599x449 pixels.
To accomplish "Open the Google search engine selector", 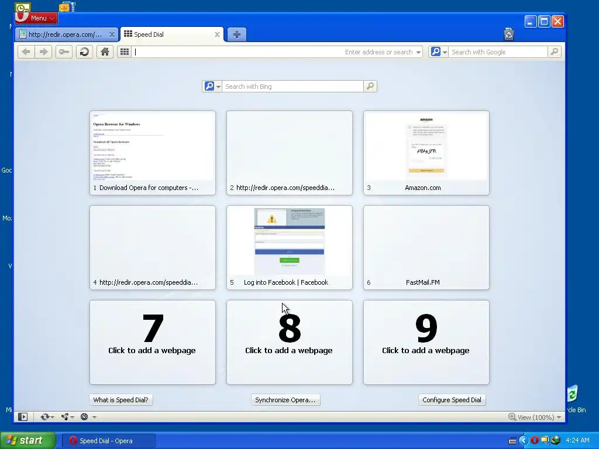I will tap(438, 51).
